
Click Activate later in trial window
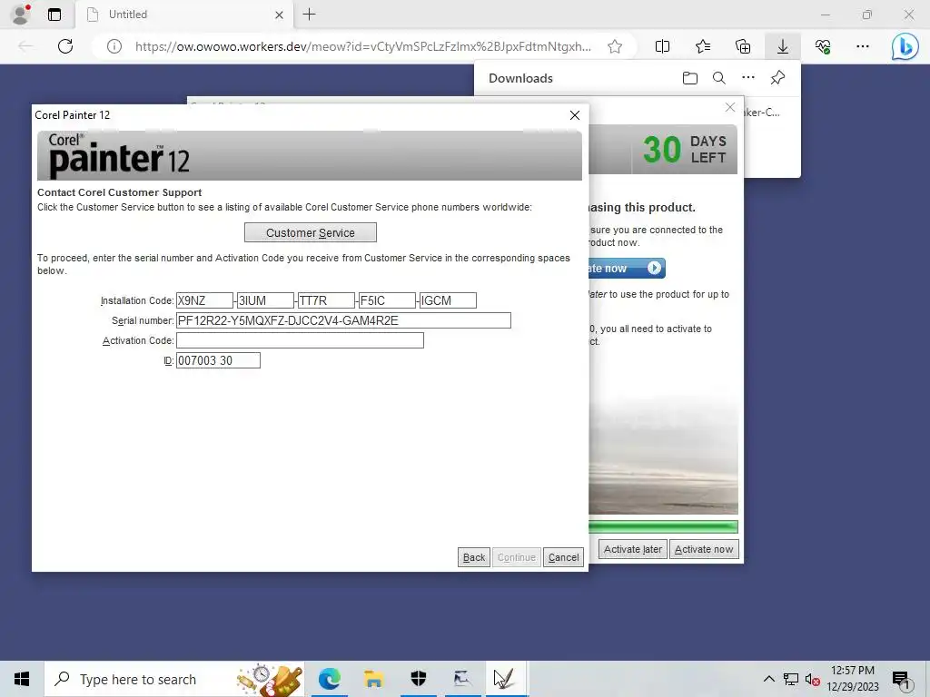(x=633, y=549)
